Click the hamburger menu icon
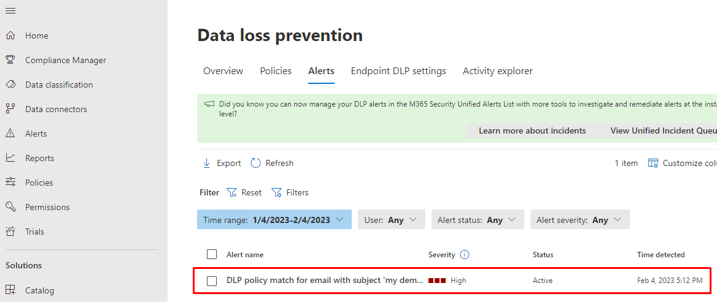 click(10, 11)
